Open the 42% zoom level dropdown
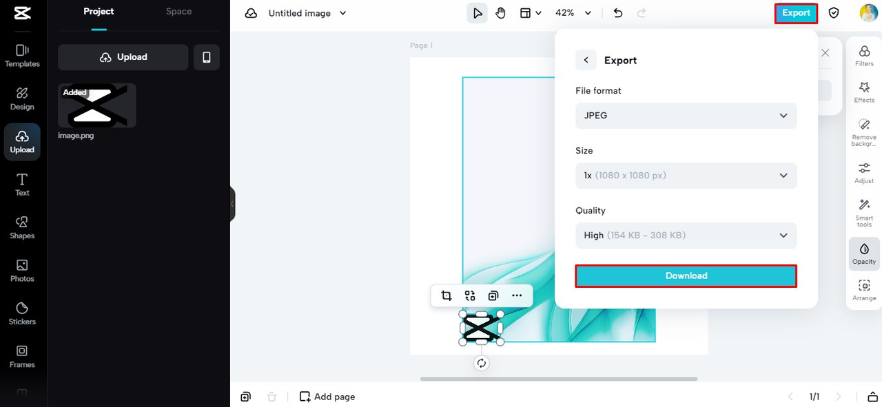Viewport: 882px width, 407px height. (573, 13)
